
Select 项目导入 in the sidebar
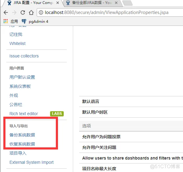(x=18, y=153)
